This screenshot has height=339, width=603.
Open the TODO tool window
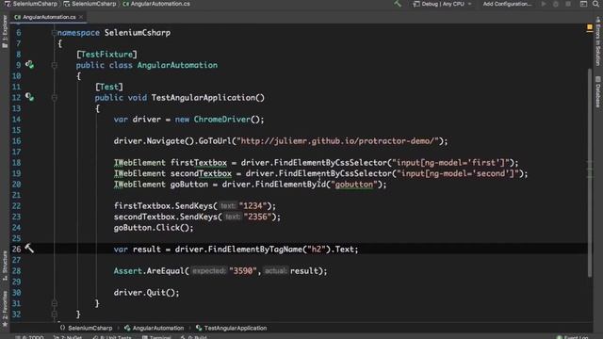(x=29, y=337)
